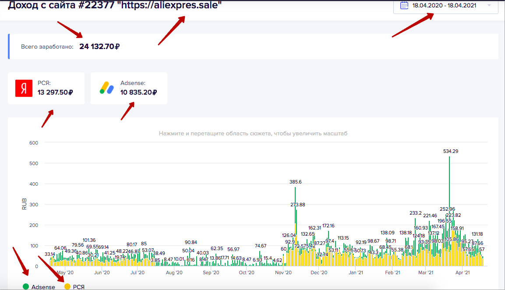This screenshot has width=505, height=290.
Task: Click РСЯ legend label text
Action: 78,287
